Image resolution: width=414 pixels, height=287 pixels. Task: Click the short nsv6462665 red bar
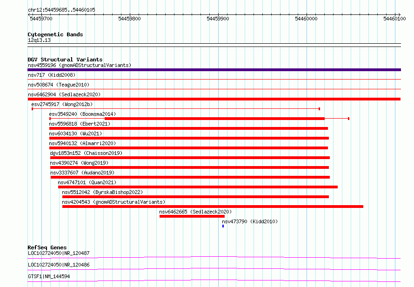point(192,216)
